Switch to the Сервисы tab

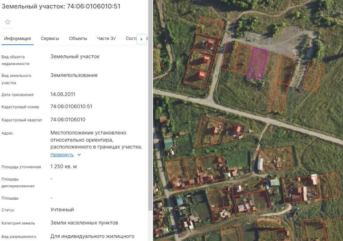click(50, 39)
